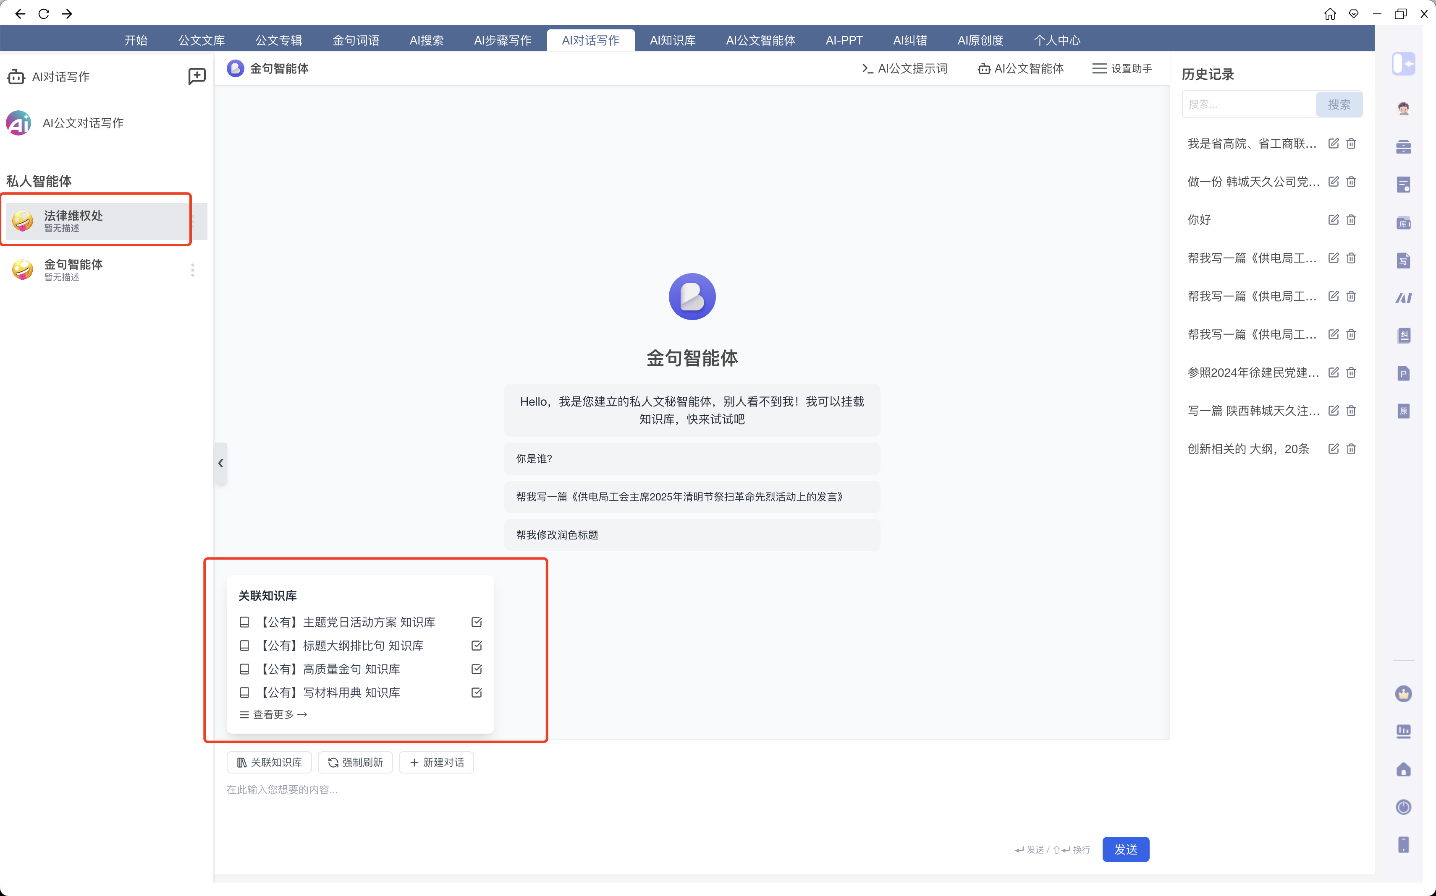Collapse the left sidebar with the chevron handle
Screen dimensions: 1436x896
(221, 463)
